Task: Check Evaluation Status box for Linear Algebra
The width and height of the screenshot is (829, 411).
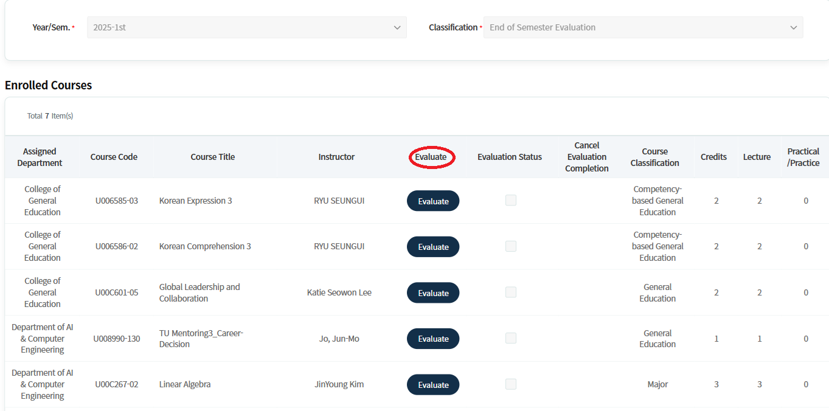Action: click(x=511, y=384)
